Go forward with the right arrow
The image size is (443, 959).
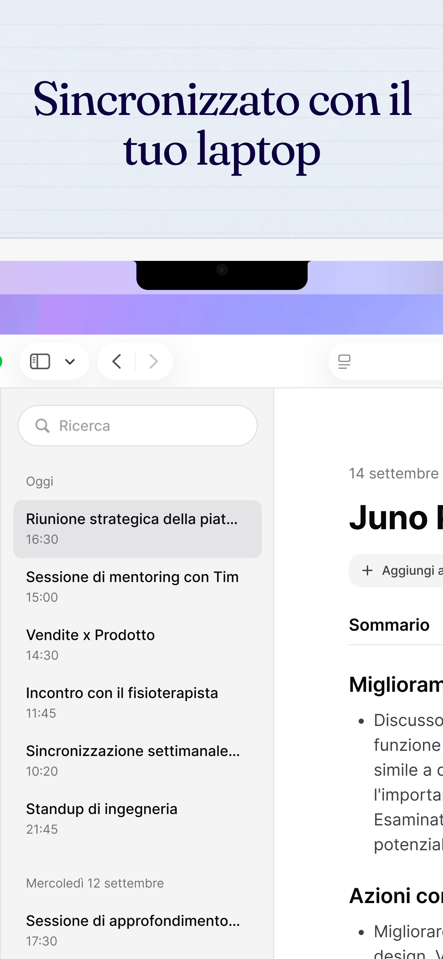click(x=153, y=361)
